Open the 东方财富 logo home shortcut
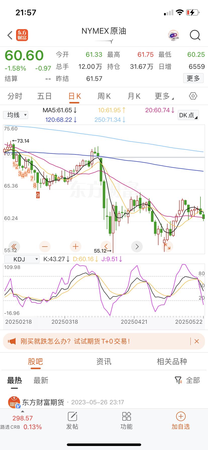This screenshot has width=208, height=450. [22, 35]
